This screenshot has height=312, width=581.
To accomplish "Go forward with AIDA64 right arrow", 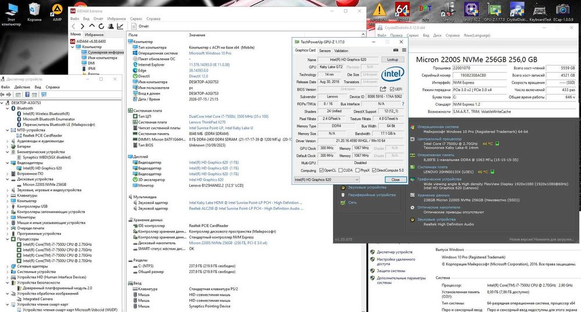I will (83, 26).
